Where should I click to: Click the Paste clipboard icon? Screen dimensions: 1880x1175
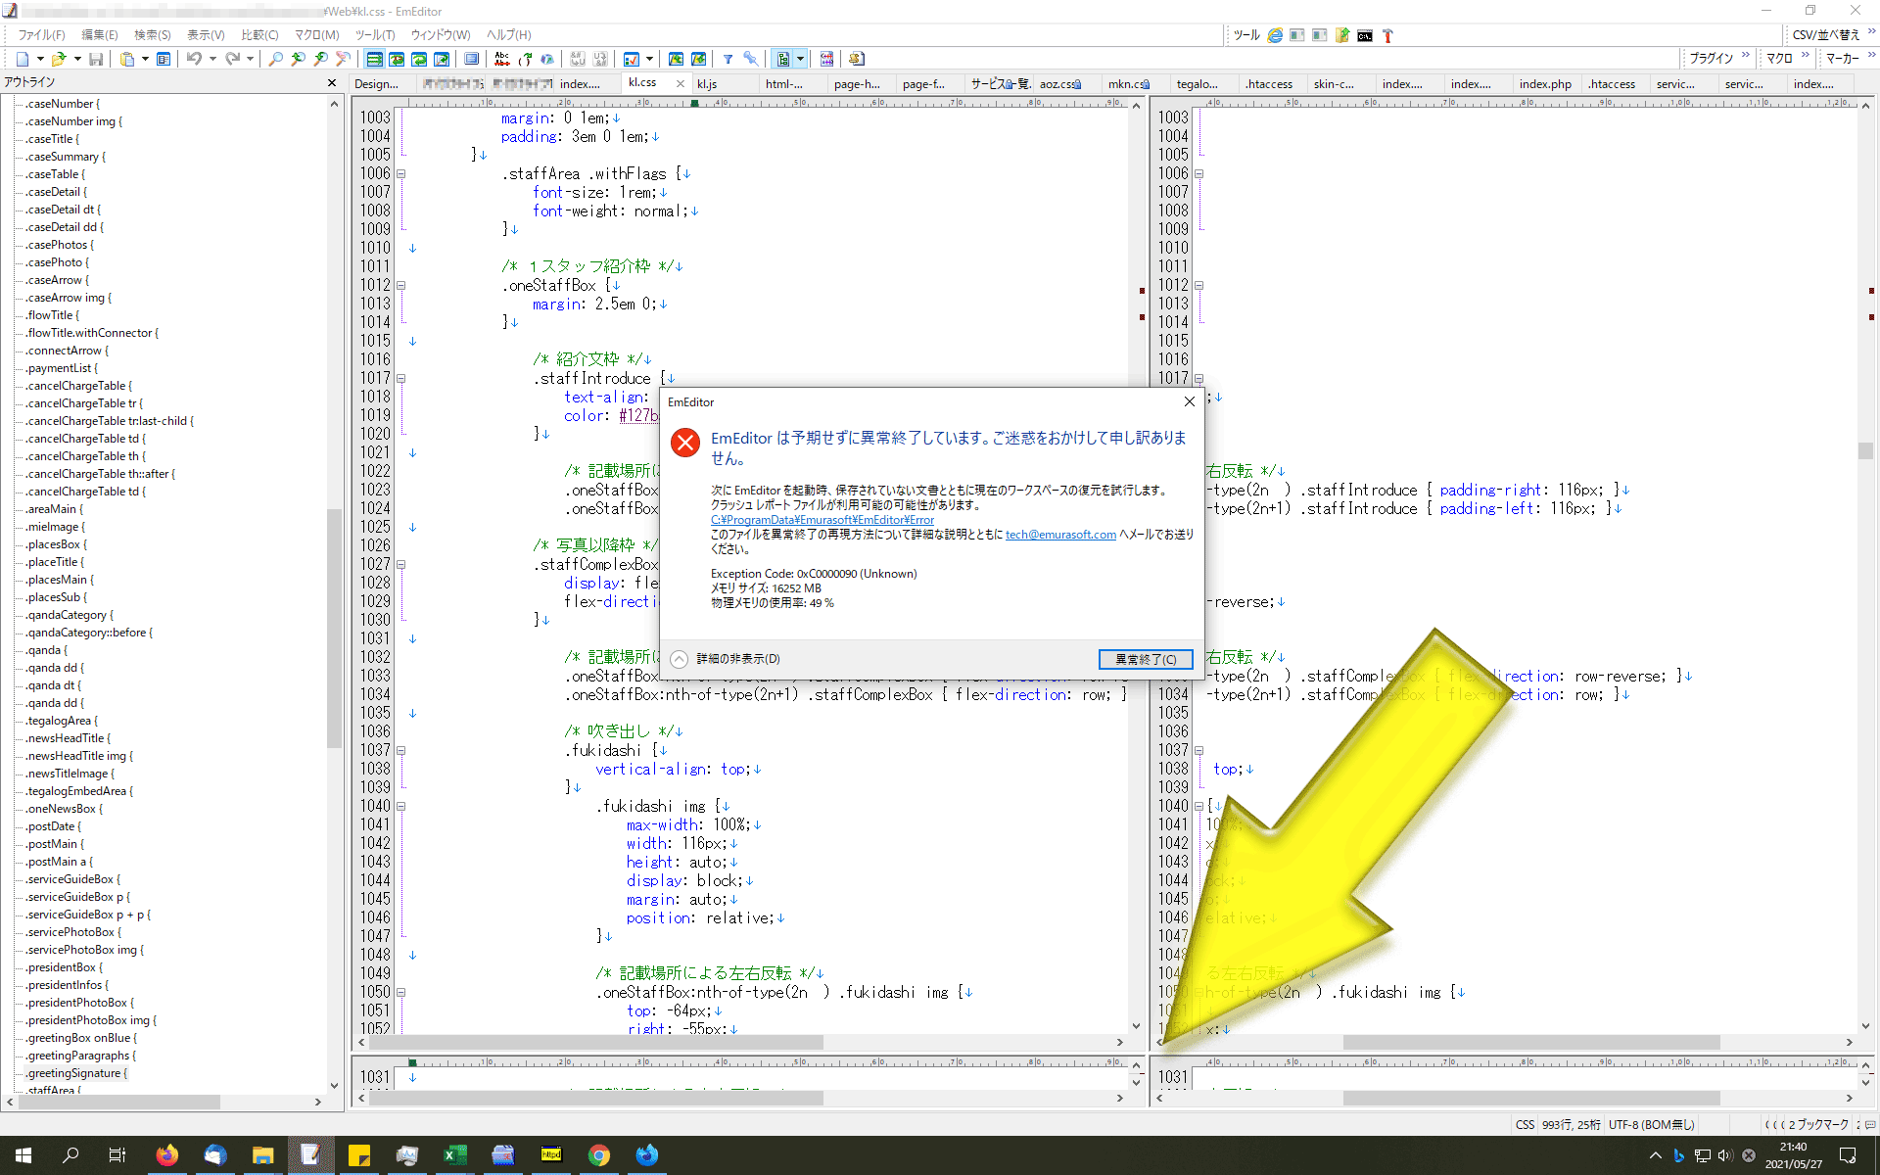127,59
